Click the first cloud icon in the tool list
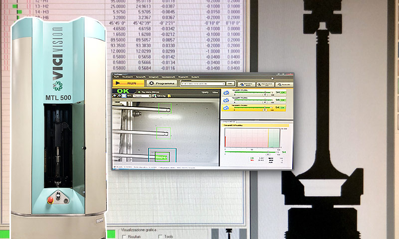Screen dimensions: 399x239 (x=225, y=93)
